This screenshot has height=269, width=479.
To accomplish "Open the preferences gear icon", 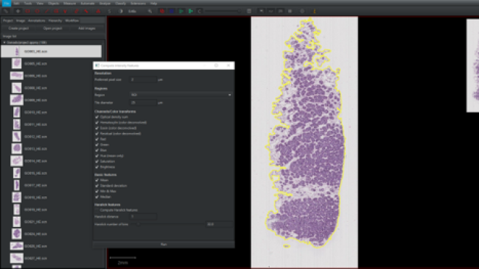I will (x=302, y=11).
